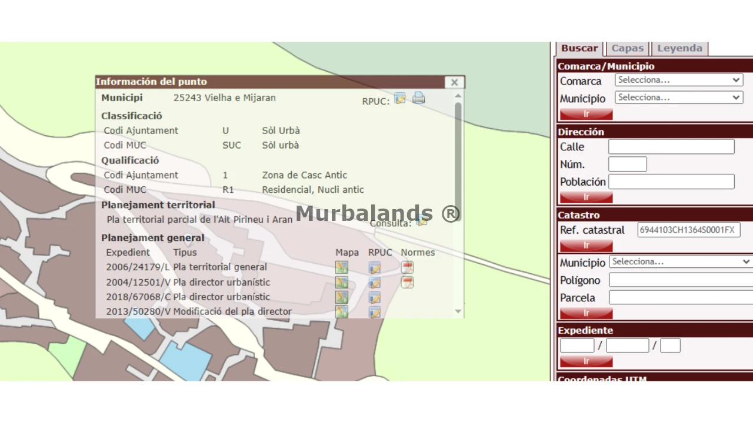Switch to the Leyenda tab
Image resolution: width=753 pixels, height=423 pixels.
click(679, 48)
